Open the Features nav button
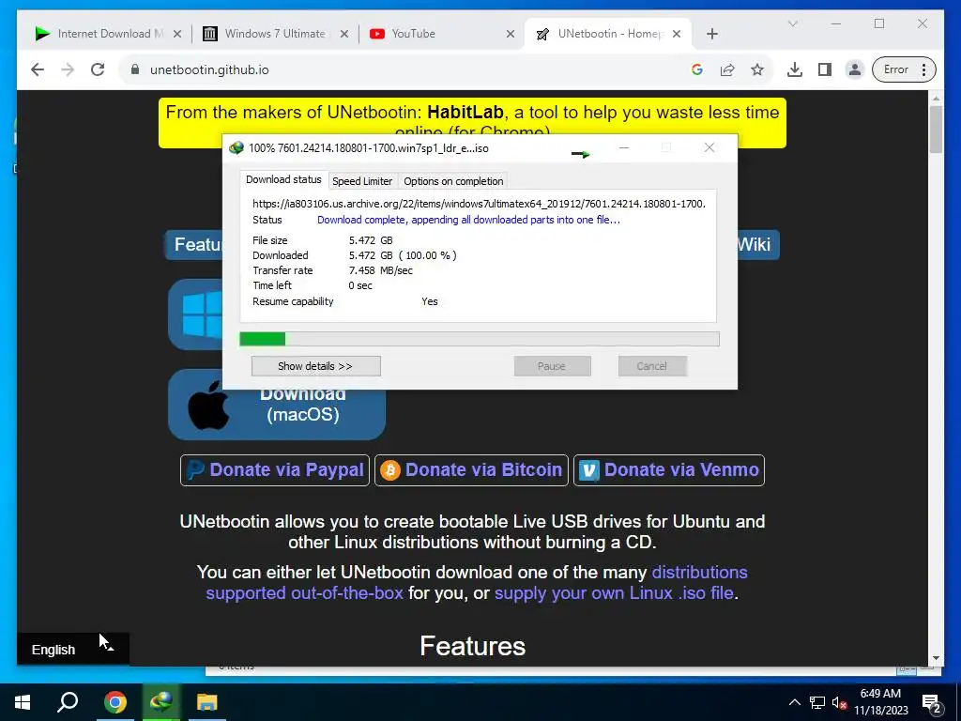 click(193, 245)
